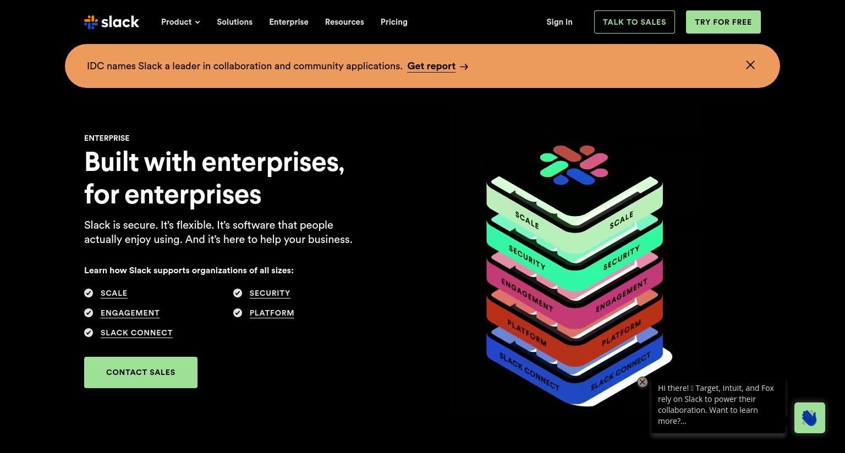Screen dimensions: 845x453
Task: Click the checkmark icon beside Security
Action: click(238, 293)
